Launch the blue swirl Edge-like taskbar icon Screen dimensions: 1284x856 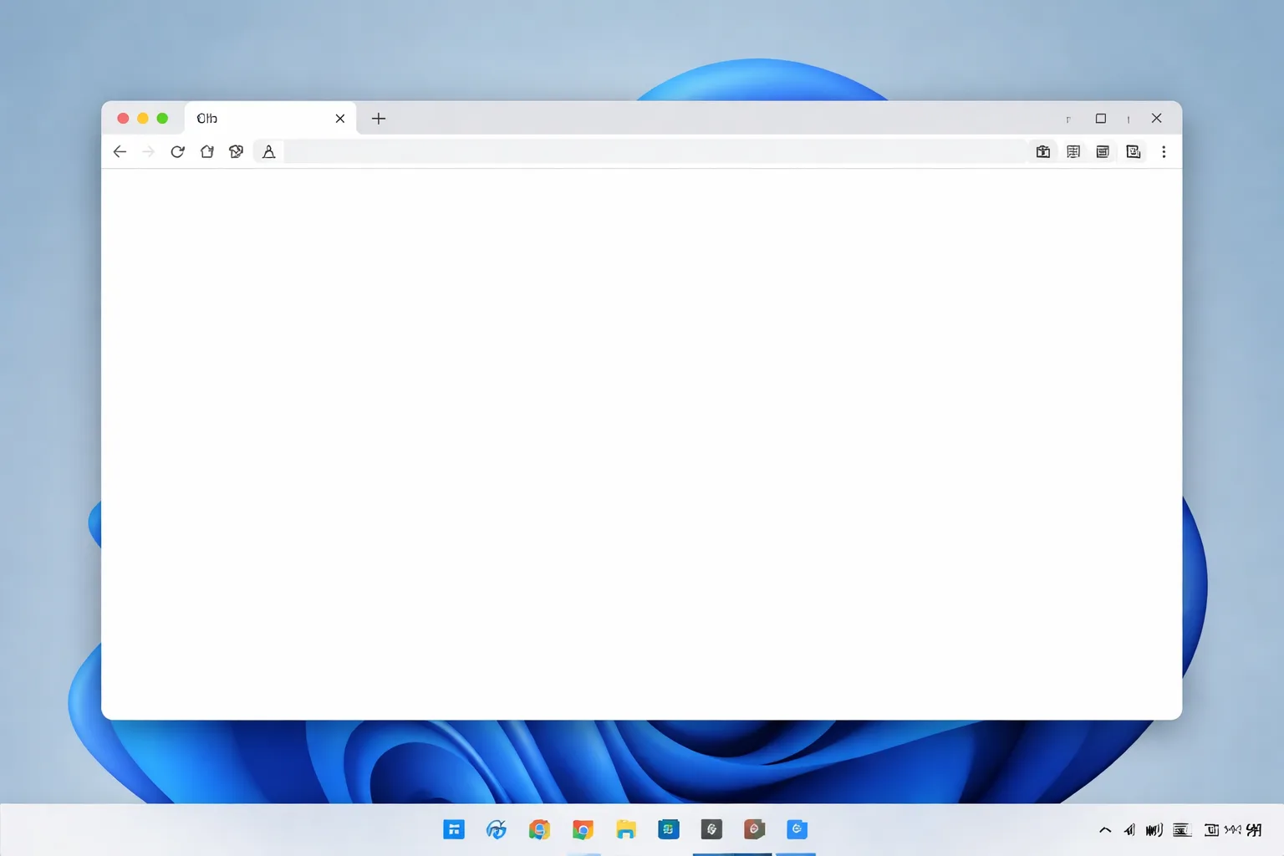click(x=497, y=829)
